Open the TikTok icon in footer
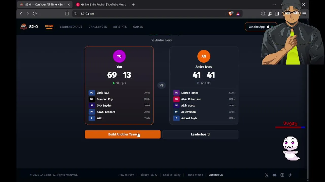Viewport: 325px width, 182px height. (290, 175)
